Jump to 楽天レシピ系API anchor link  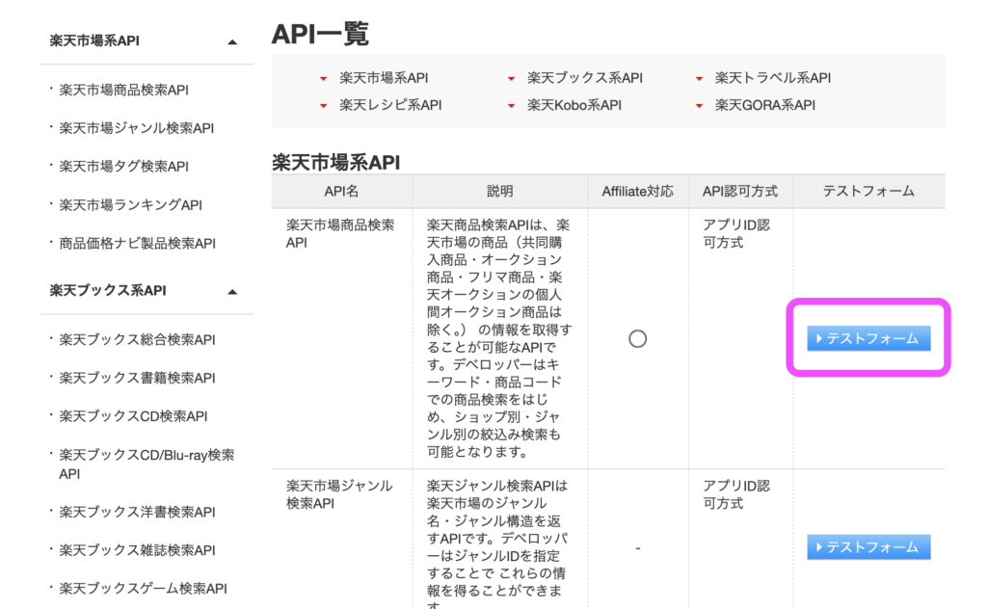(390, 105)
